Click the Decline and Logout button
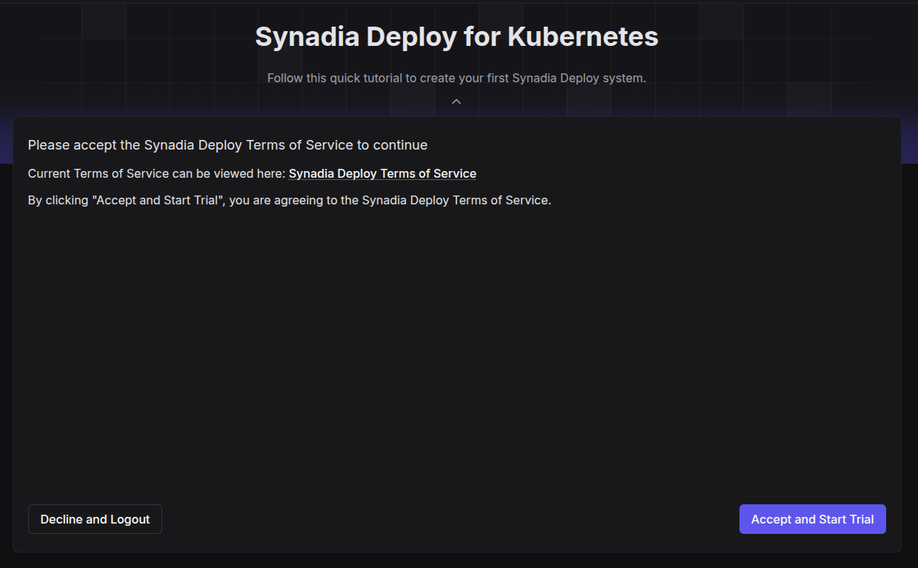 click(95, 519)
